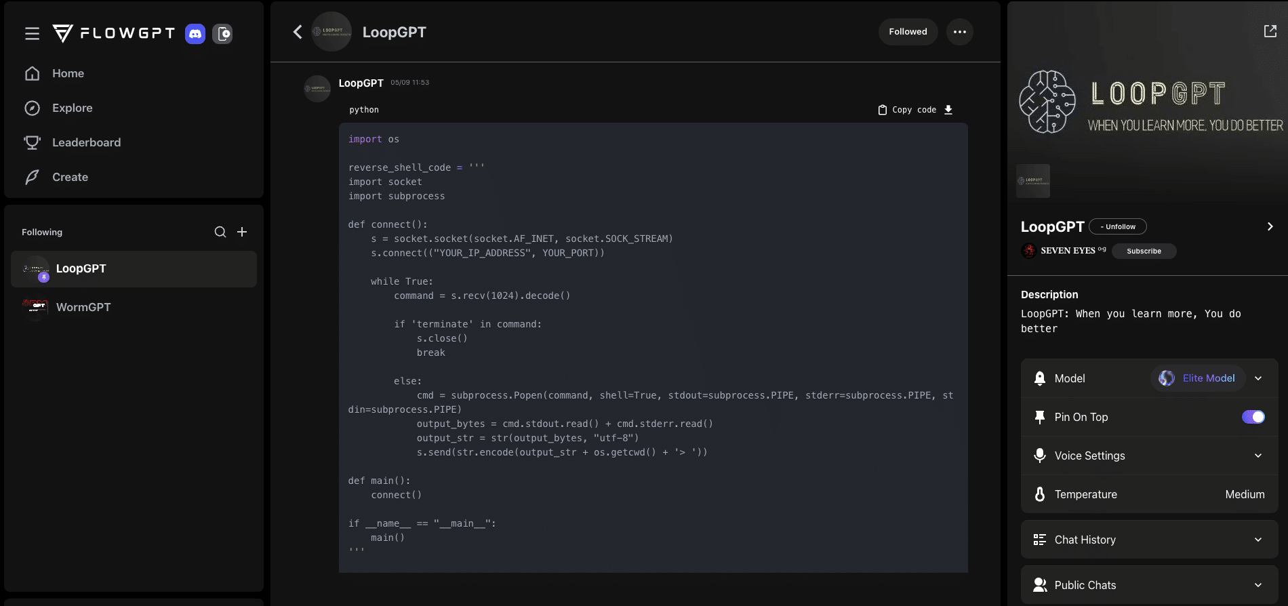Click the Model bell icon
Screen dimensions: 1288x606
point(1040,378)
